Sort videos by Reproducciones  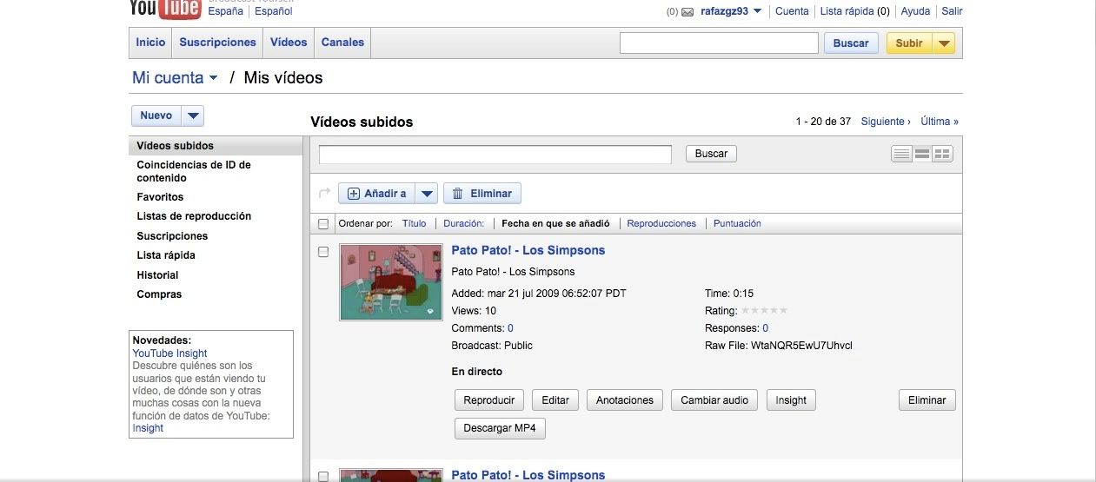[x=661, y=223]
